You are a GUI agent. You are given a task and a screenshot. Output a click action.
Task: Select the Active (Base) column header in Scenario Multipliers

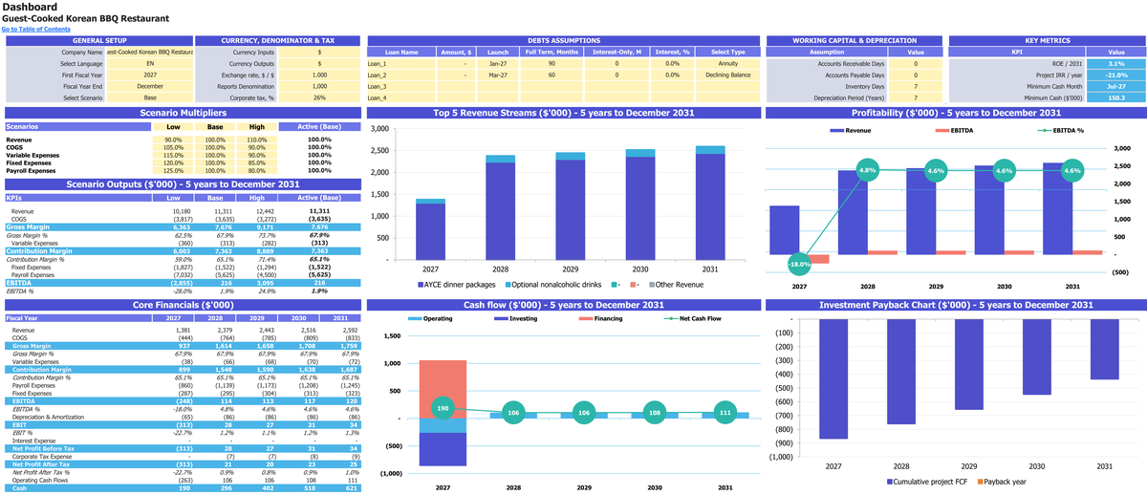(x=319, y=126)
